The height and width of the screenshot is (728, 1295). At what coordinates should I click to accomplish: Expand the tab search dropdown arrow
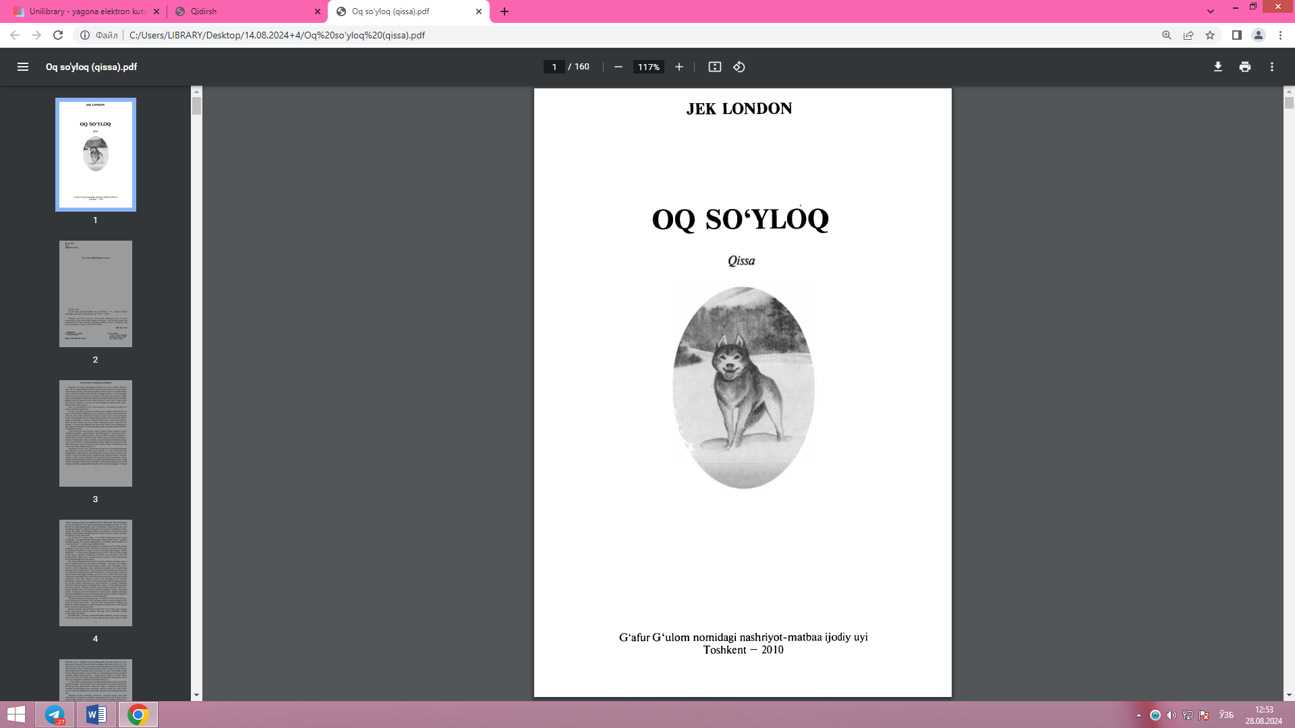pos(1211,11)
